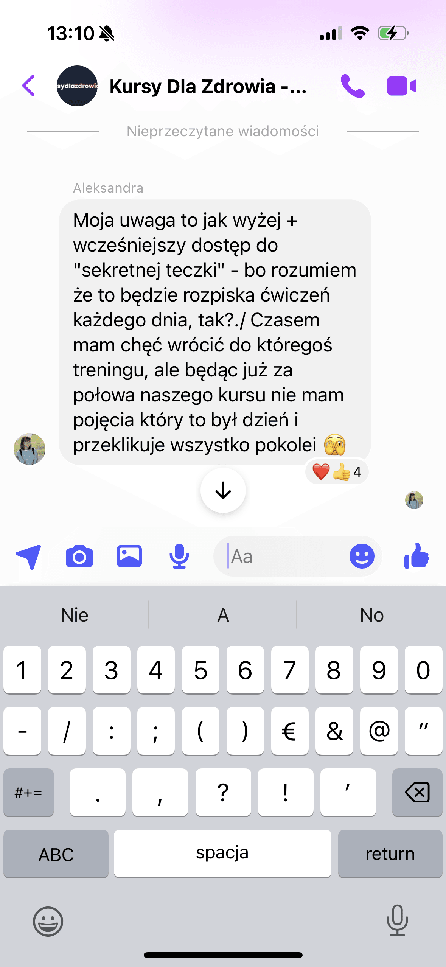
Task: Open the location share arrow icon
Action: [x=29, y=557]
